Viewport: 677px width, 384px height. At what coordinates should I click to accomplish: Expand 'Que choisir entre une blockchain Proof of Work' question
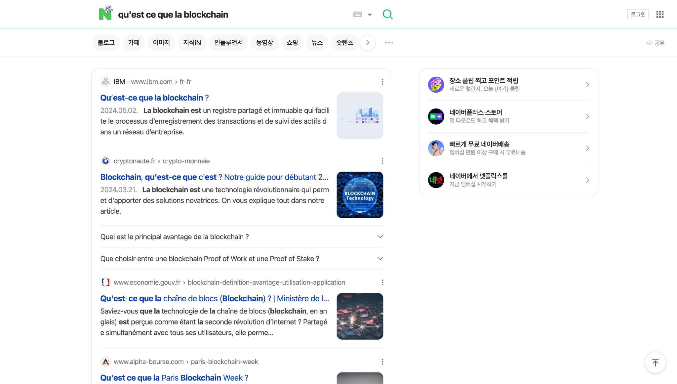coord(242,259)
